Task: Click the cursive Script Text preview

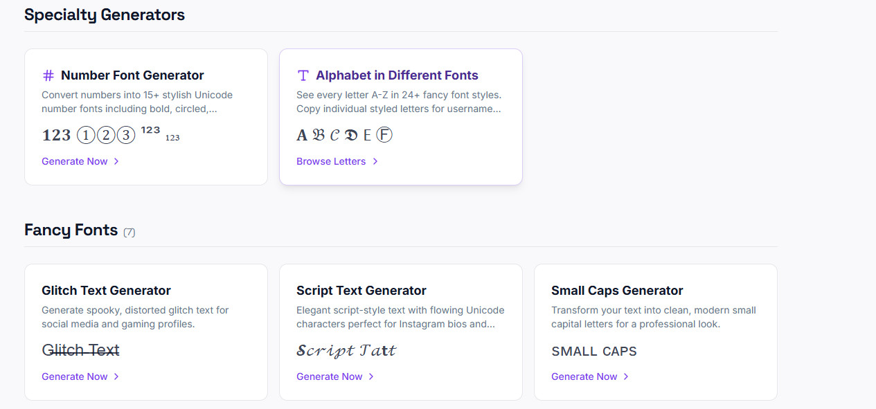Action: (x=346, y=350)
